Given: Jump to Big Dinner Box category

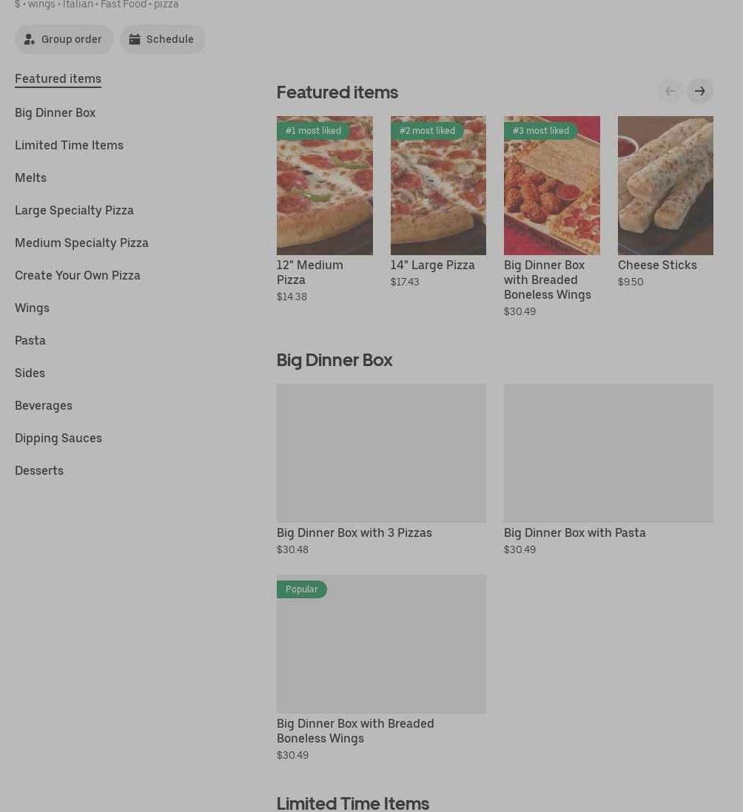Looking at the screenshot, I should pyautogui.click(x=55, y=112).
